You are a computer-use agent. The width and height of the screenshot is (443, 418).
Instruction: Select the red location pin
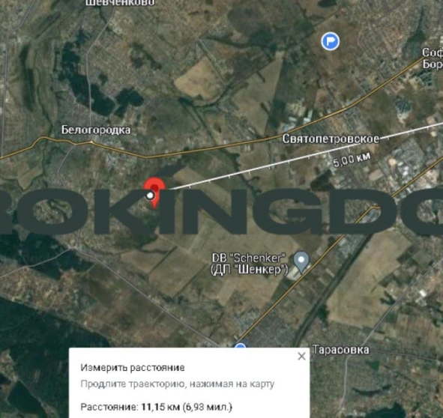pos(154,193)
